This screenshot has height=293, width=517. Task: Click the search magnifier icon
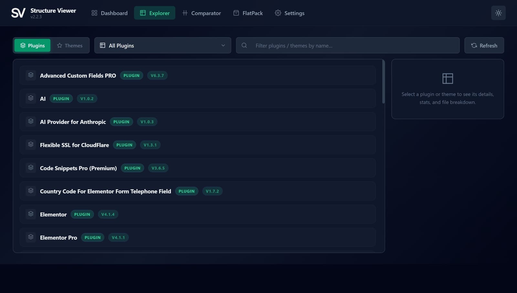coord(244,45)
